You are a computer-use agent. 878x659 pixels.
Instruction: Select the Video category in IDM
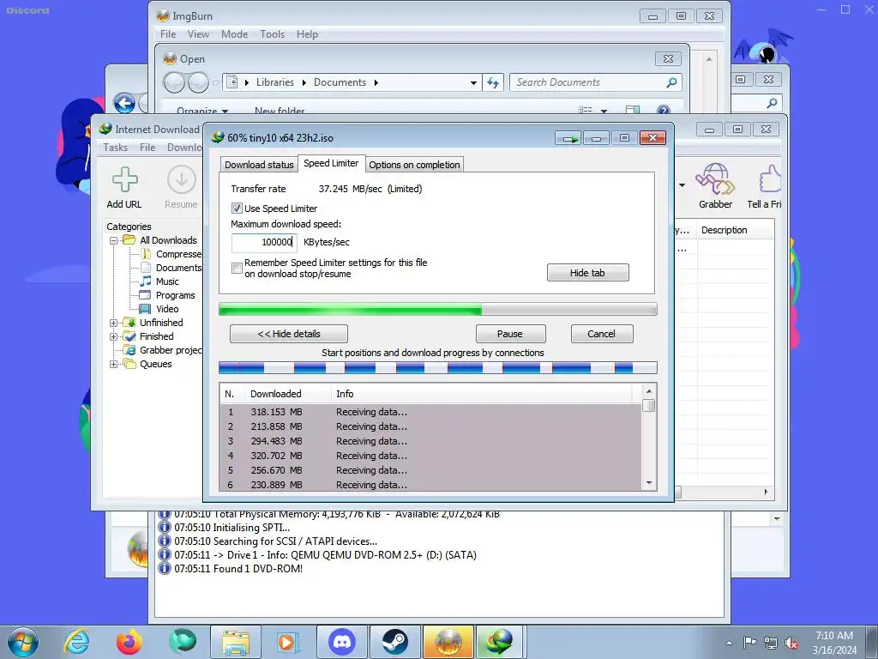coord(167,309)
